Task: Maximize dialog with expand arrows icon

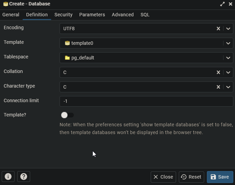Action: click(222, 4)
